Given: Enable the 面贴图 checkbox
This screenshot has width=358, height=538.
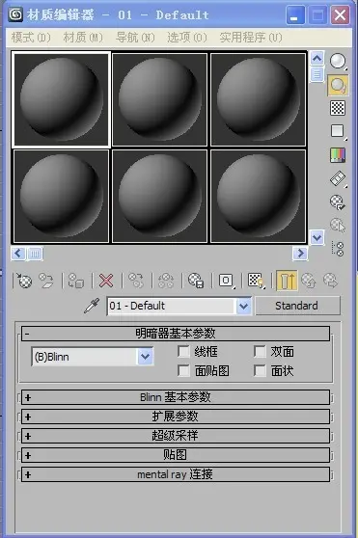Looking at the screenshot, I should click(x=183, y=370).
